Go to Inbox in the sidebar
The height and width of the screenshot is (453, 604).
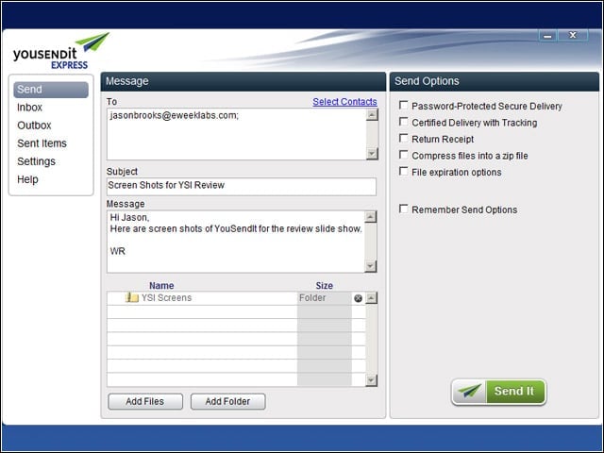click(29, 108)
